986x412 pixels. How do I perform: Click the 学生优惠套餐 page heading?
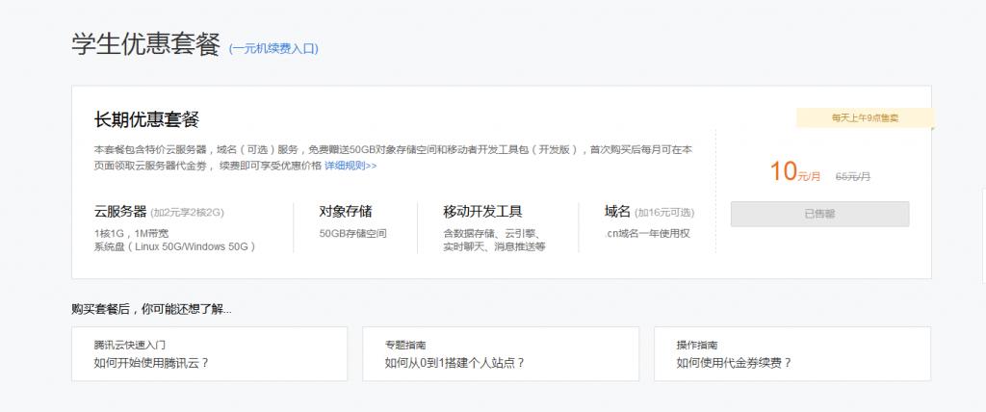146,44
